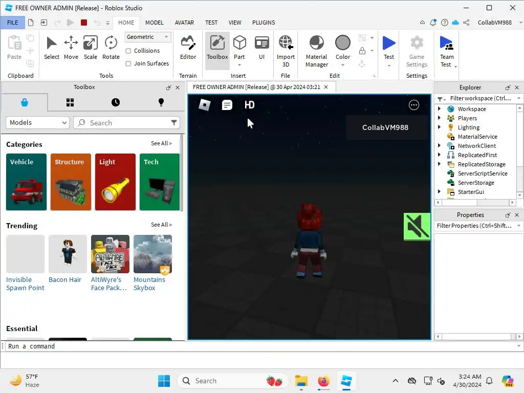Screen dimensions: 524x393
Task: Click the Color tool circle
Action: [343, 43]
